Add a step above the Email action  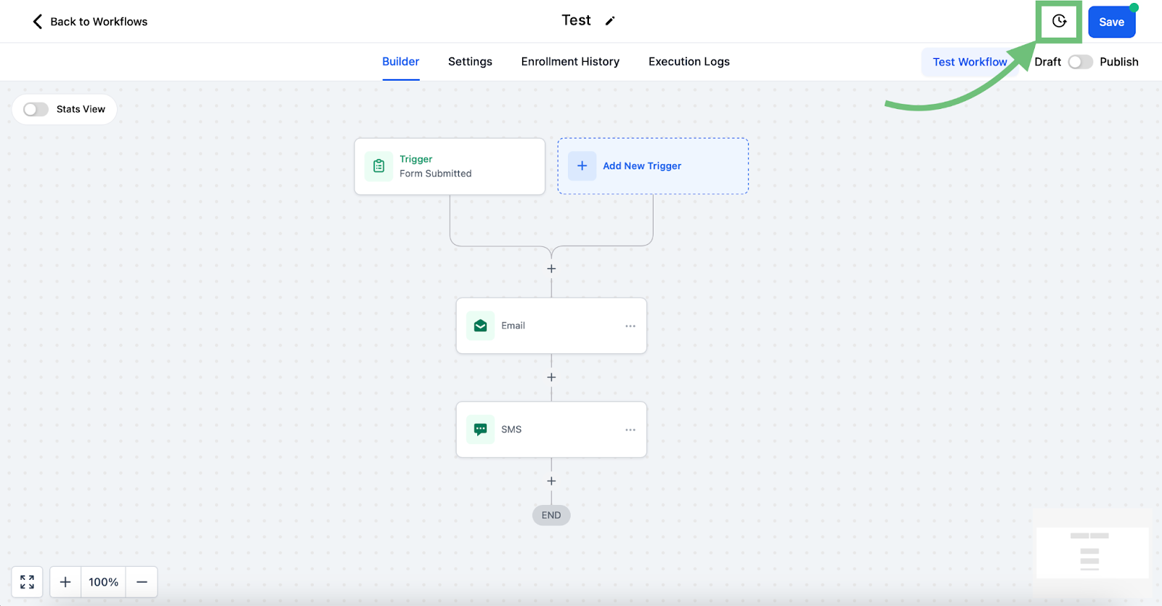click(551, 269)
